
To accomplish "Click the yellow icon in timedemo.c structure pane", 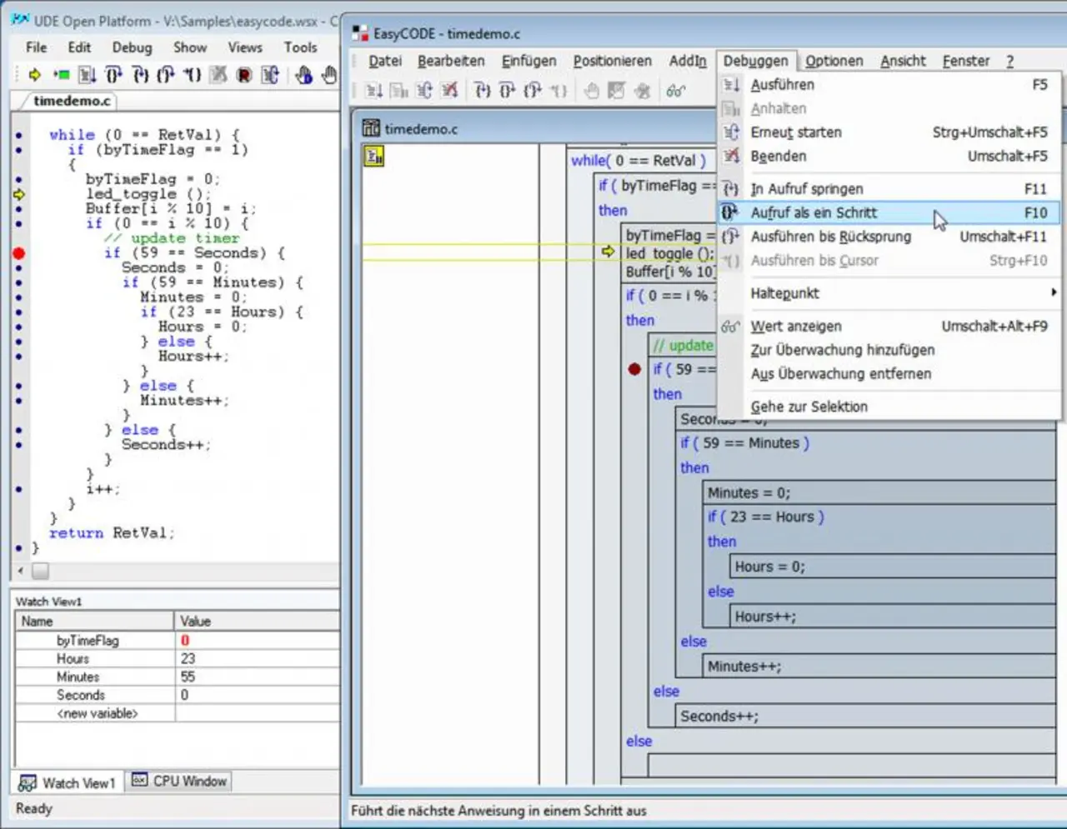I will (x=373, y=156).
